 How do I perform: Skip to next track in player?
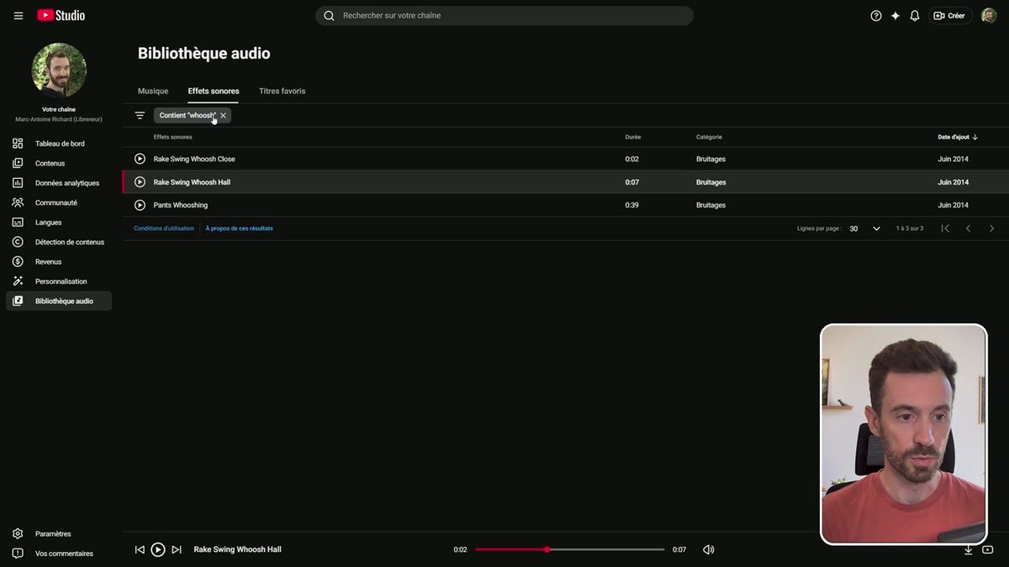(177, 549)
